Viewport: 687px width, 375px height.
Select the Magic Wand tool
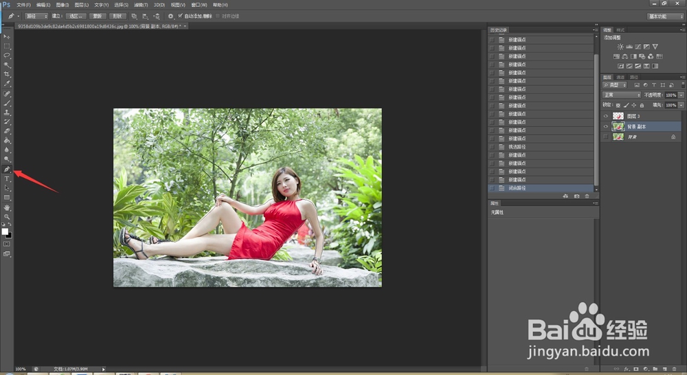coord(7,65)
